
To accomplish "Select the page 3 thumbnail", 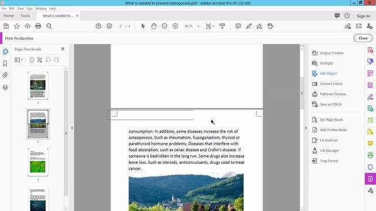I will (38, 162).
